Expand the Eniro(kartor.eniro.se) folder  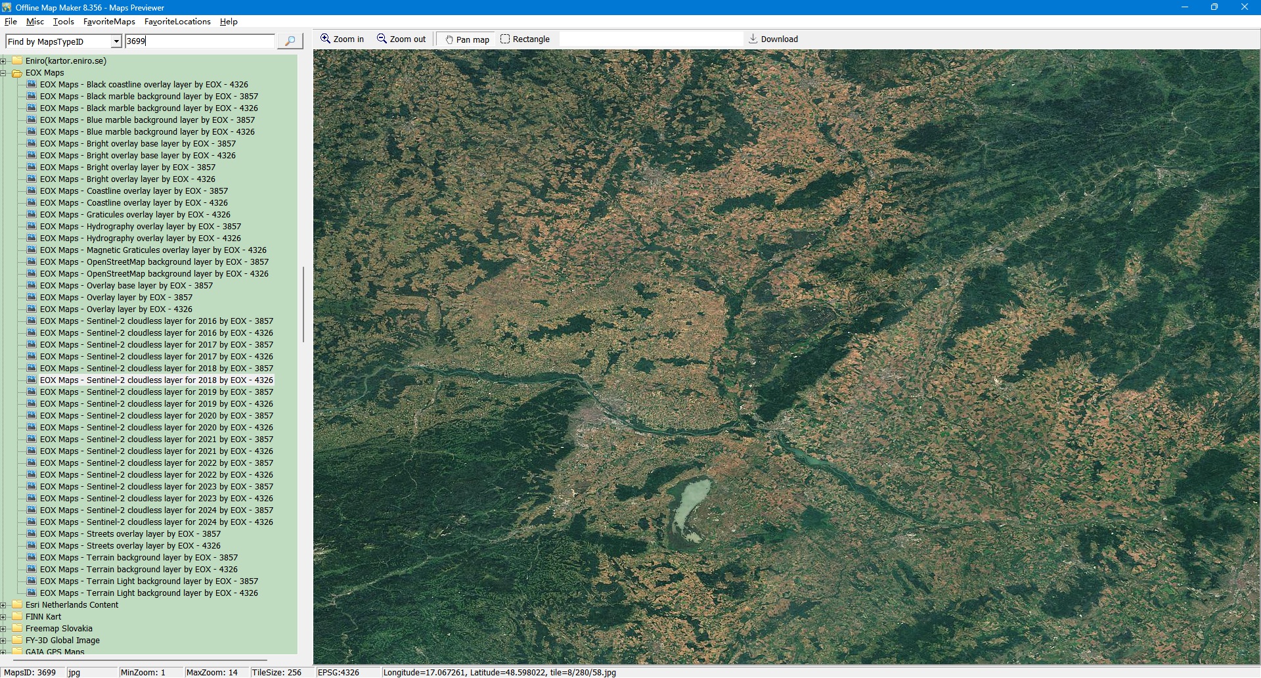tap(3, 61)
